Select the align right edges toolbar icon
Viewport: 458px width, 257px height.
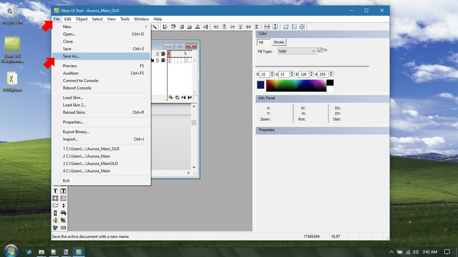(x=181, y=27)
